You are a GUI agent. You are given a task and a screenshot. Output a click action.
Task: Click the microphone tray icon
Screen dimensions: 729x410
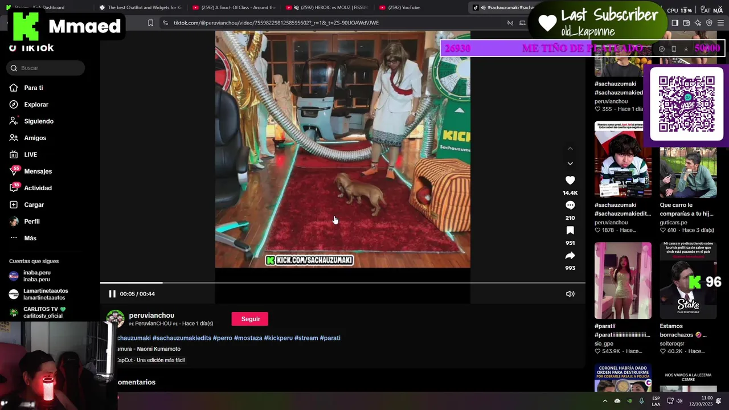[x=641, y=401]
